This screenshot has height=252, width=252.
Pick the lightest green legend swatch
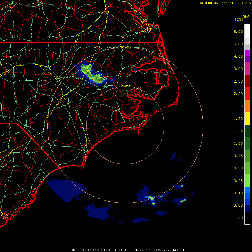[x=247, y=181]
